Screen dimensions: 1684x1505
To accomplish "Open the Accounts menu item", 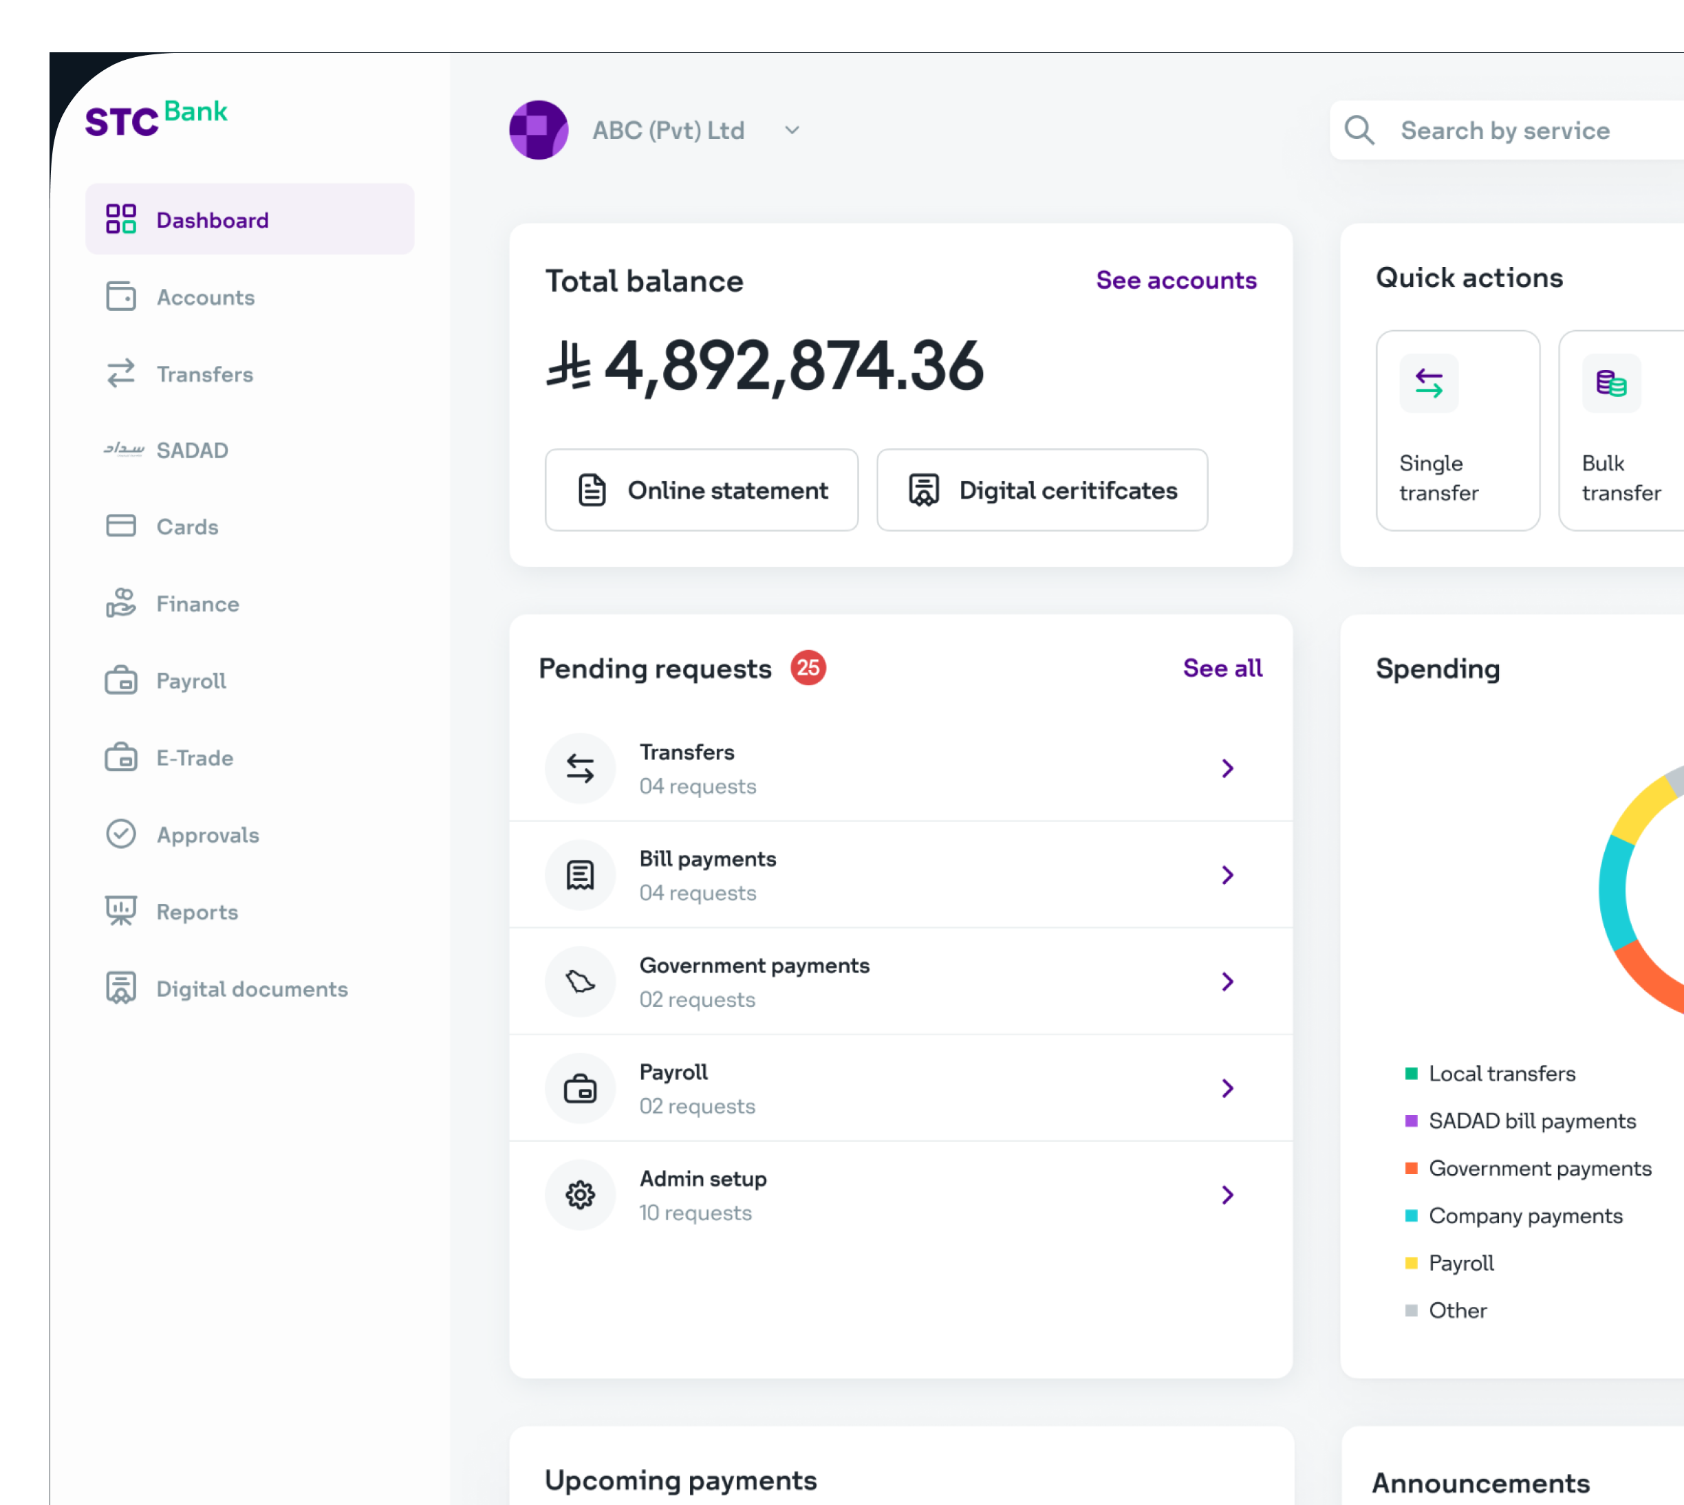I will 205,297.
